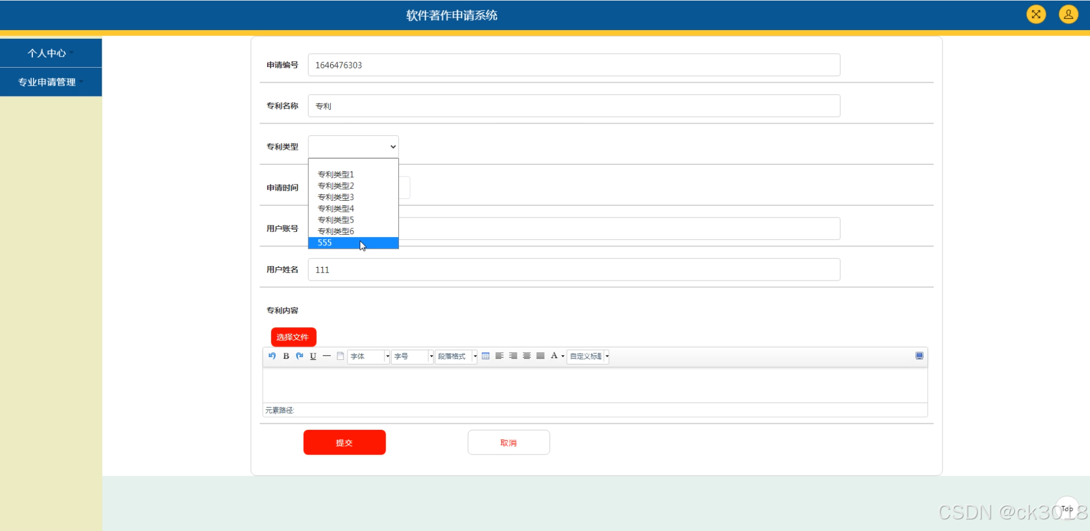Click inside the rich text editing area
The image size is (1090, 531).
pos(595,385)
